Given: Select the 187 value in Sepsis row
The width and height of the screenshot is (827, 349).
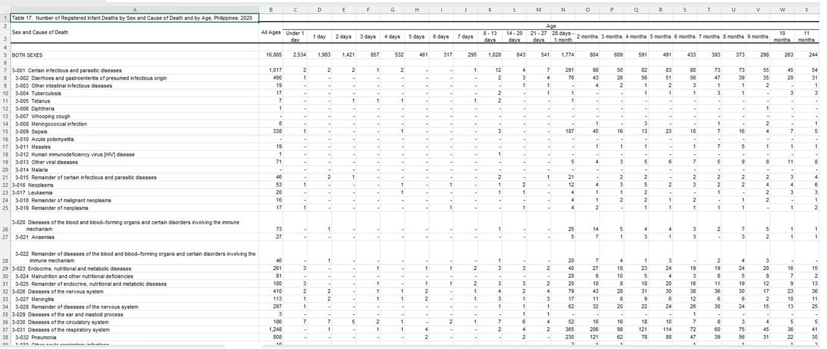Looking at the screenshot, I should 569,131.
